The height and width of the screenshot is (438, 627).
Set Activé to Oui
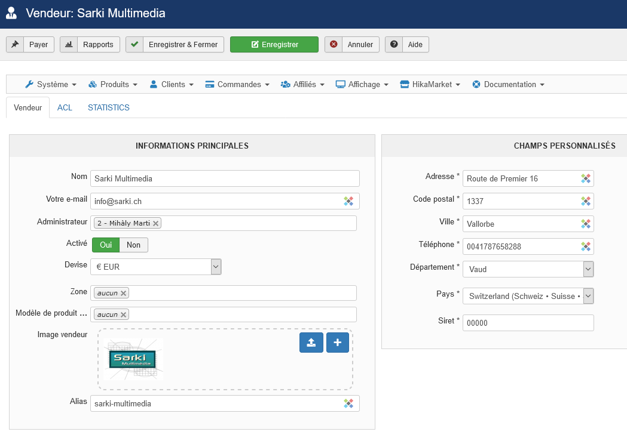(x=106, y=245)
